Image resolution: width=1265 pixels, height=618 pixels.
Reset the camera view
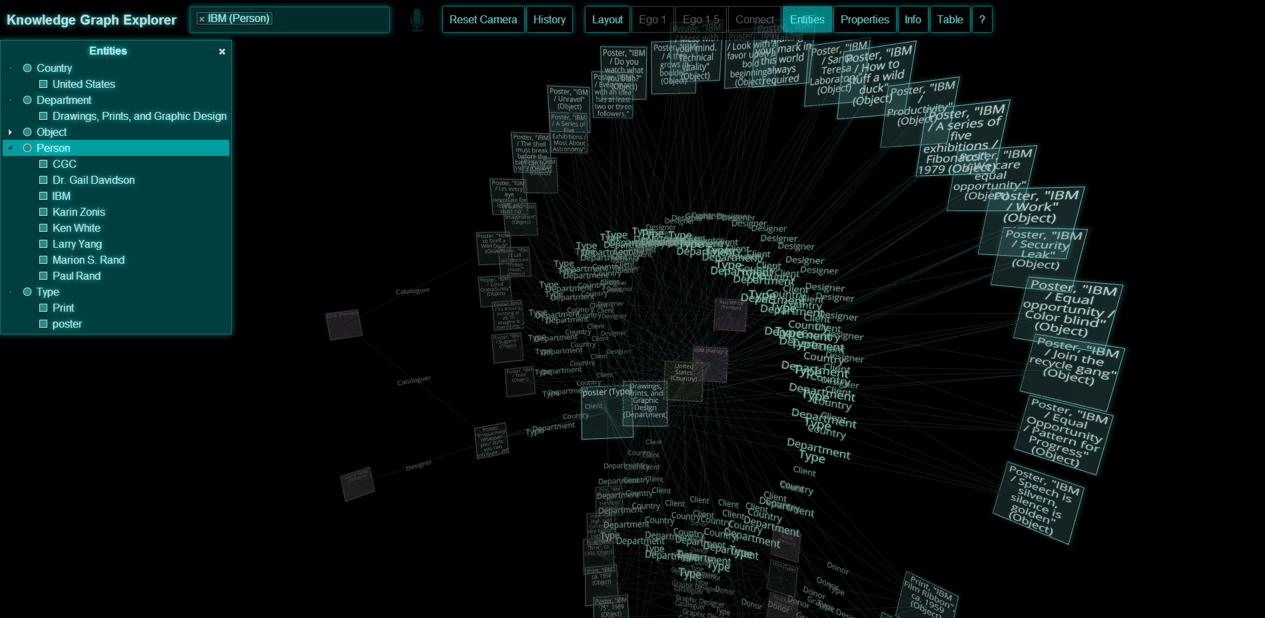pos(483,19)
